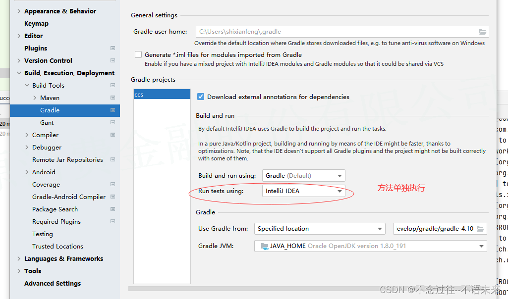
Task: Open Trusted Locations settings
Action: point(57,246)
